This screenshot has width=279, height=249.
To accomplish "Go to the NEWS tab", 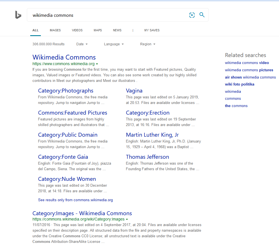I will [x=117, y=30].
